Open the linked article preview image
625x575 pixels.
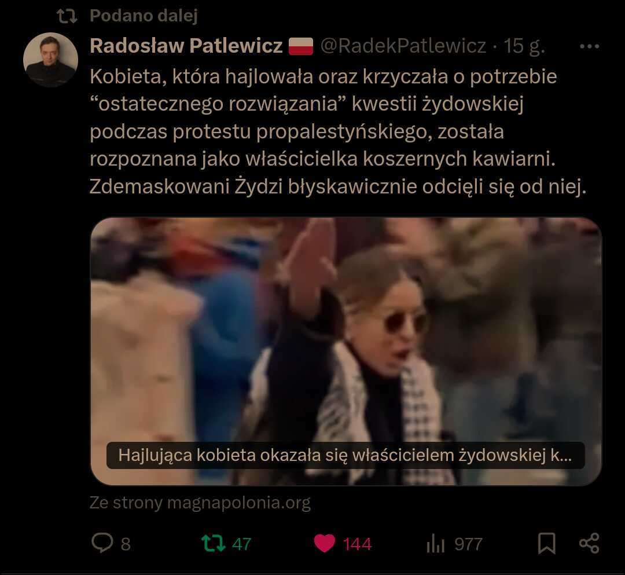point(346,351)
